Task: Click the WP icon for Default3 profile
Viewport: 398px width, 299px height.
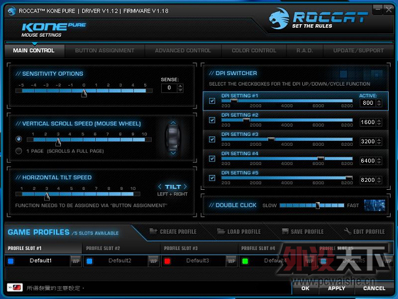Action: pos(231,261)
